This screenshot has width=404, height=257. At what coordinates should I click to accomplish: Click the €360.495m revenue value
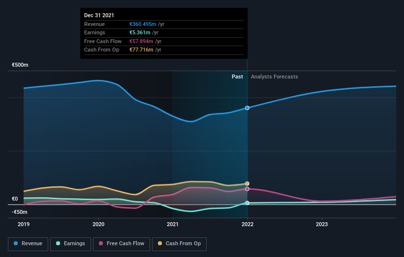pyautogui.click(x=143, y=24)
